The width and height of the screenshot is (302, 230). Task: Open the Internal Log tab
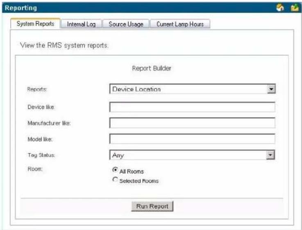coord(81,24)
